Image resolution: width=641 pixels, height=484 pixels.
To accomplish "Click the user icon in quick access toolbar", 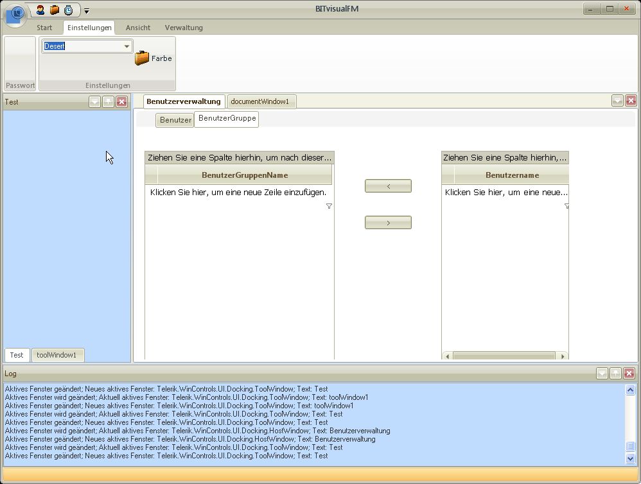I will point(40,10).
